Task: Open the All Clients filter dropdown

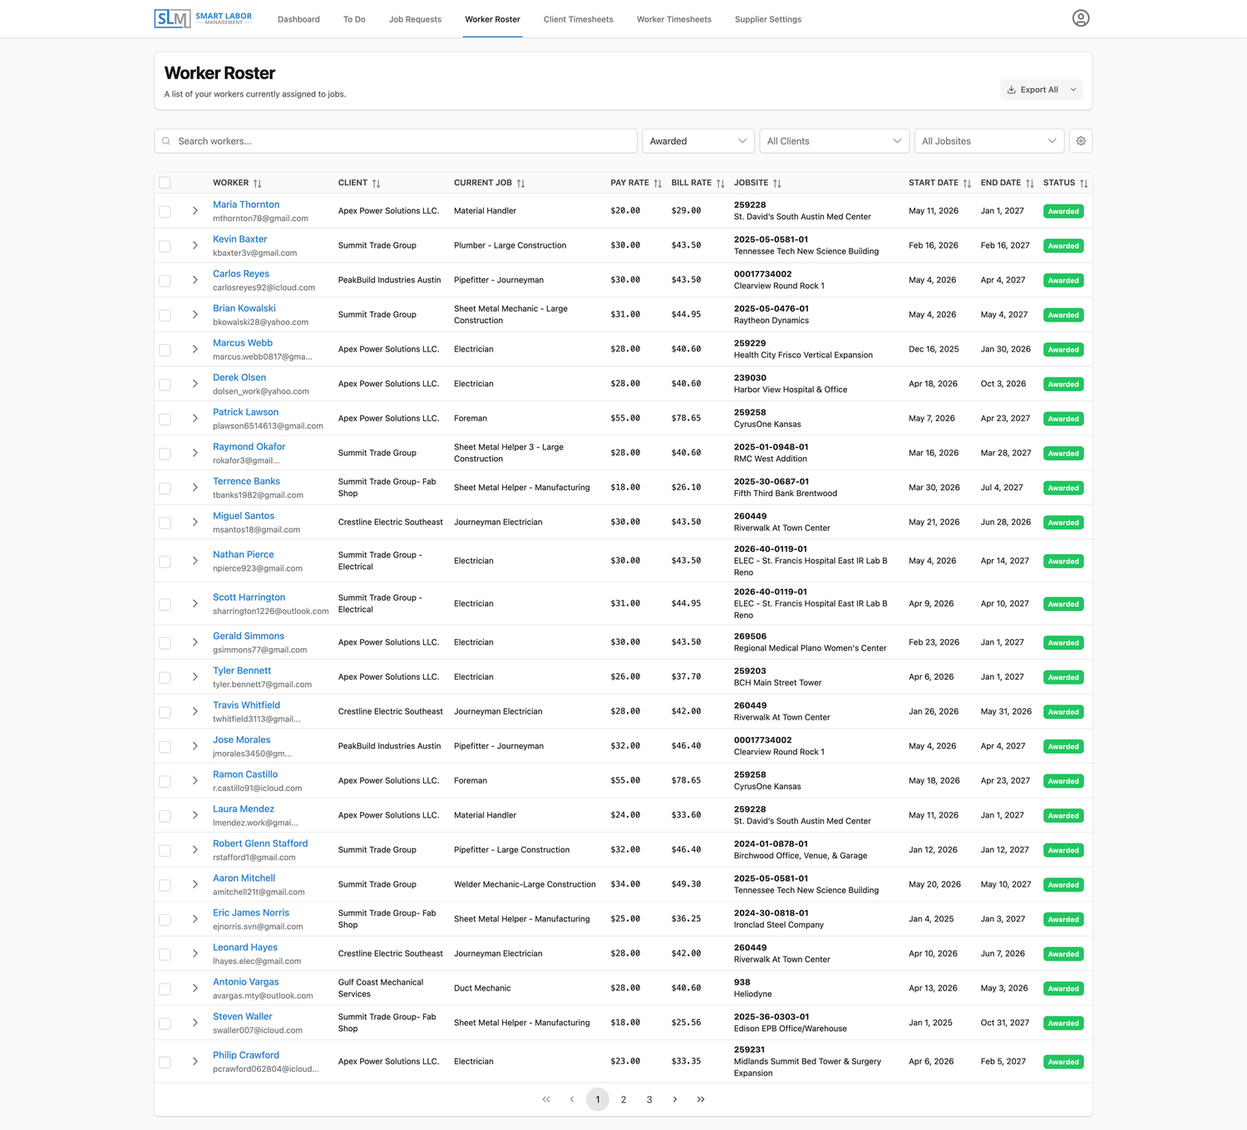Action: (834, 141)
